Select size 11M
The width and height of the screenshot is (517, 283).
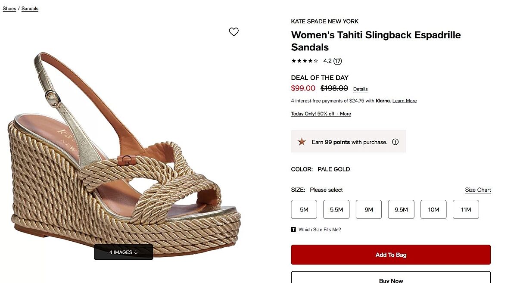pos(466,209)
